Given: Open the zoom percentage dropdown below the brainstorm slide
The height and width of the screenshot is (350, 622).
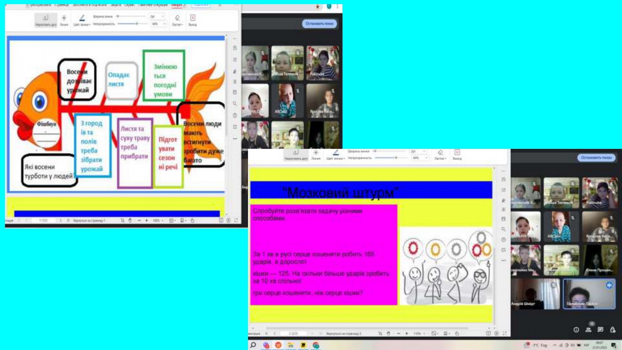Looking at the screenshot, I should [418, 333].
